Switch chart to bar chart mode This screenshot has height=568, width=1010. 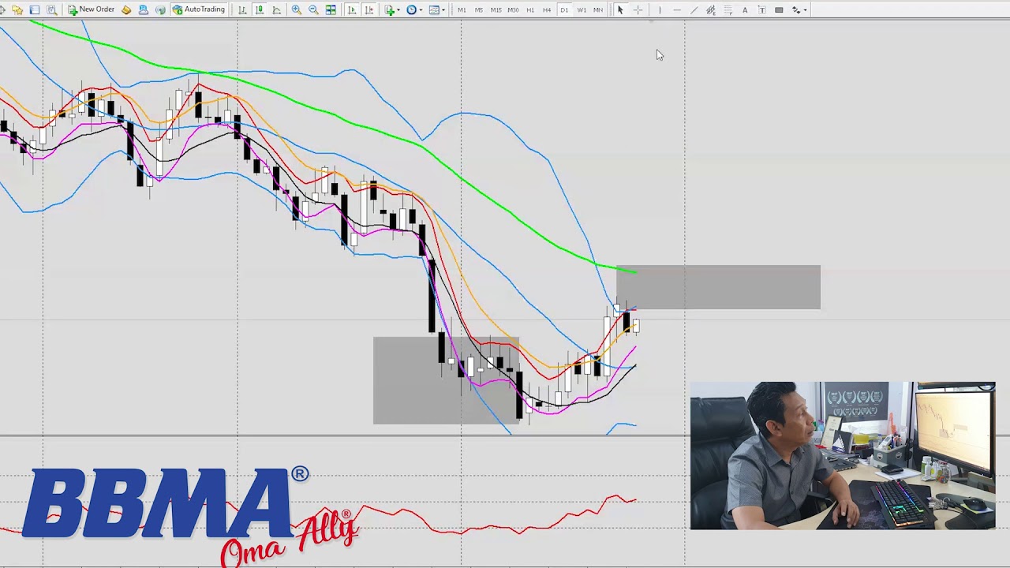pos(242,9)
